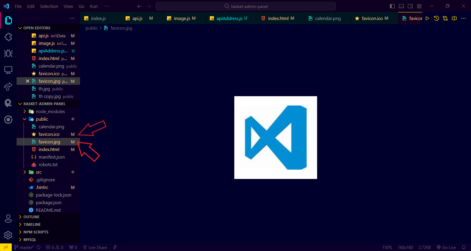Switch to the apiAddress.js tab
The width and height of the screenshot is (471, 251).
tap(232, 18)
